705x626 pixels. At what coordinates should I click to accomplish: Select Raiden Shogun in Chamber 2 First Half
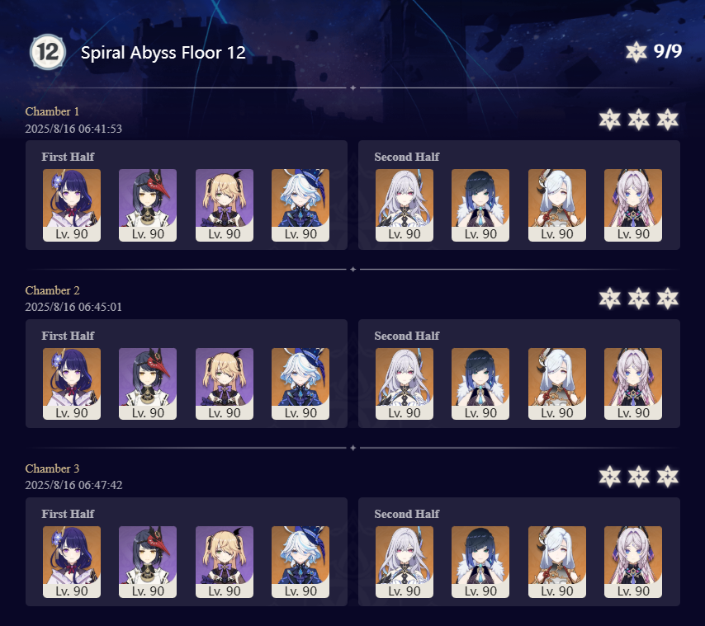pyautogui.click(x=72, y=384)
